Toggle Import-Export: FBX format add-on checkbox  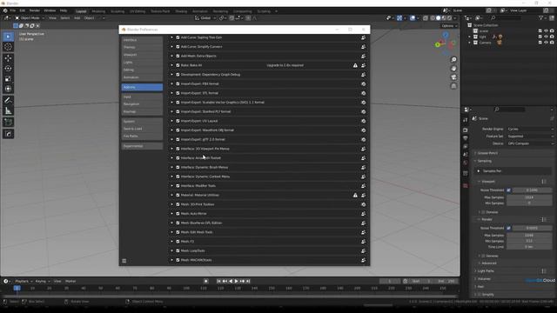point(178,83)
